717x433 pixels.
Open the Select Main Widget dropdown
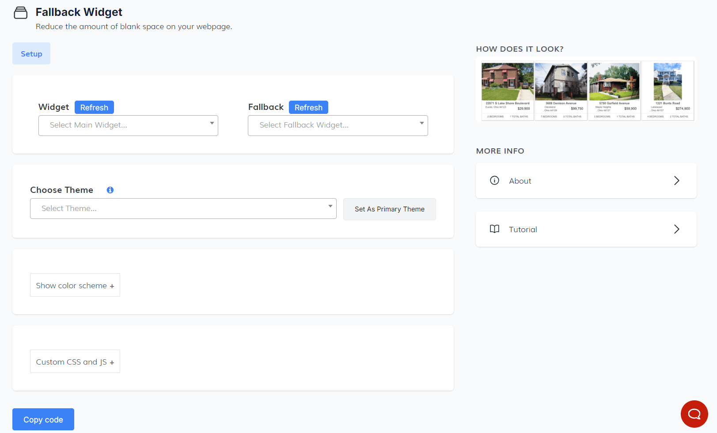point(128,125)
